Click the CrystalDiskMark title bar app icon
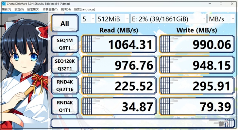238x130 pixels. pyautogui.click(x=4, y=3)
